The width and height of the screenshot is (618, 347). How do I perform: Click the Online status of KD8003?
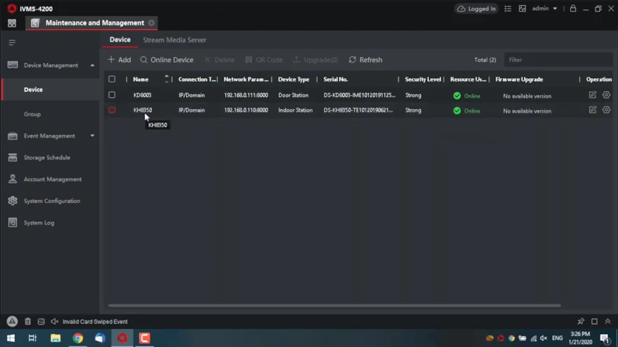[467, 95]
